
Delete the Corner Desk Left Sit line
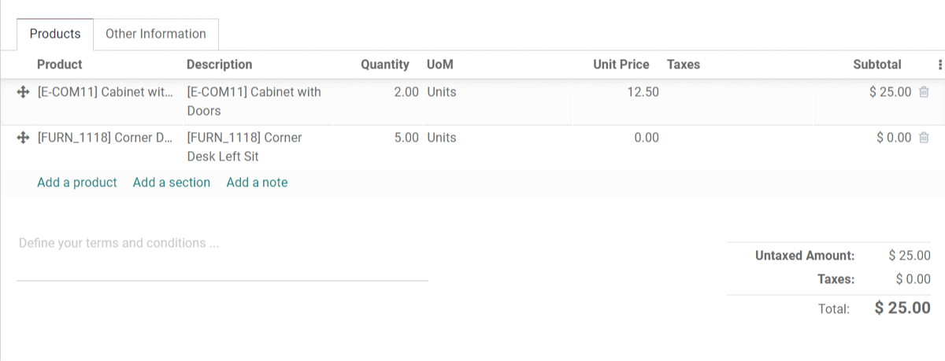point(925,138)
